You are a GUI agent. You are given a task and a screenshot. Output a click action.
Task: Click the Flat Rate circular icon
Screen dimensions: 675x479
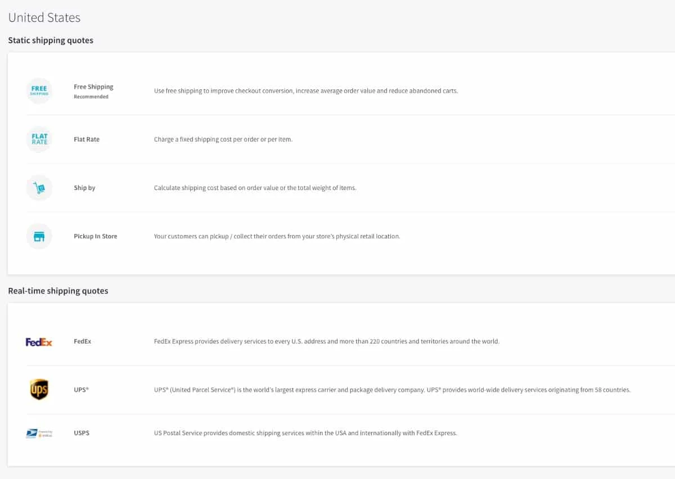click(x=39, y=139)
